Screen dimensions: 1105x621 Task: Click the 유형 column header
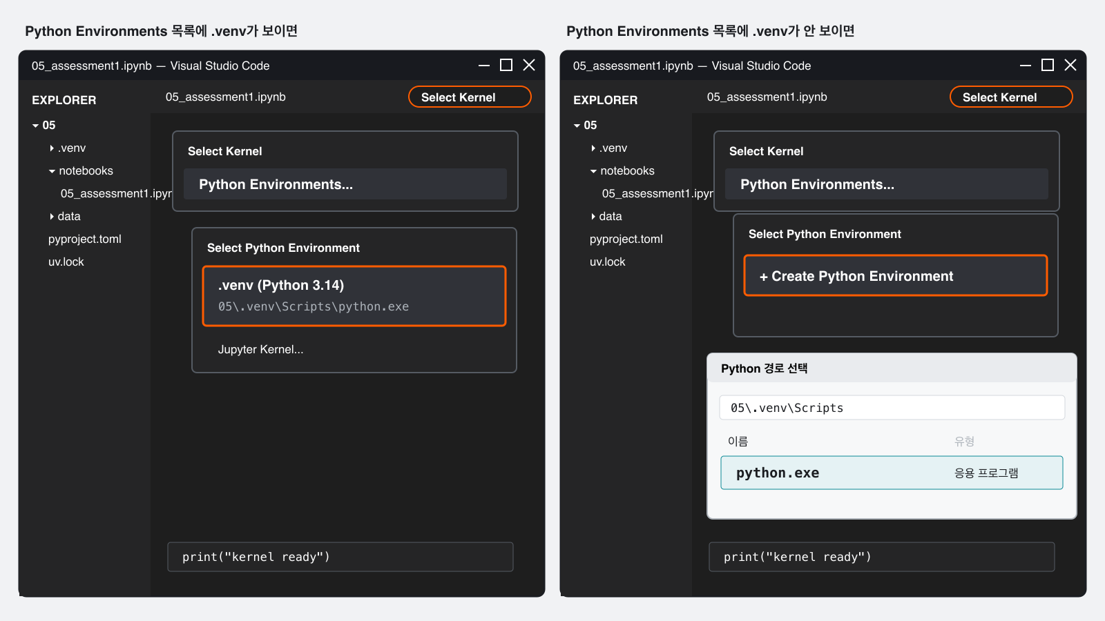pyautogui.click(x=964, y=441)
